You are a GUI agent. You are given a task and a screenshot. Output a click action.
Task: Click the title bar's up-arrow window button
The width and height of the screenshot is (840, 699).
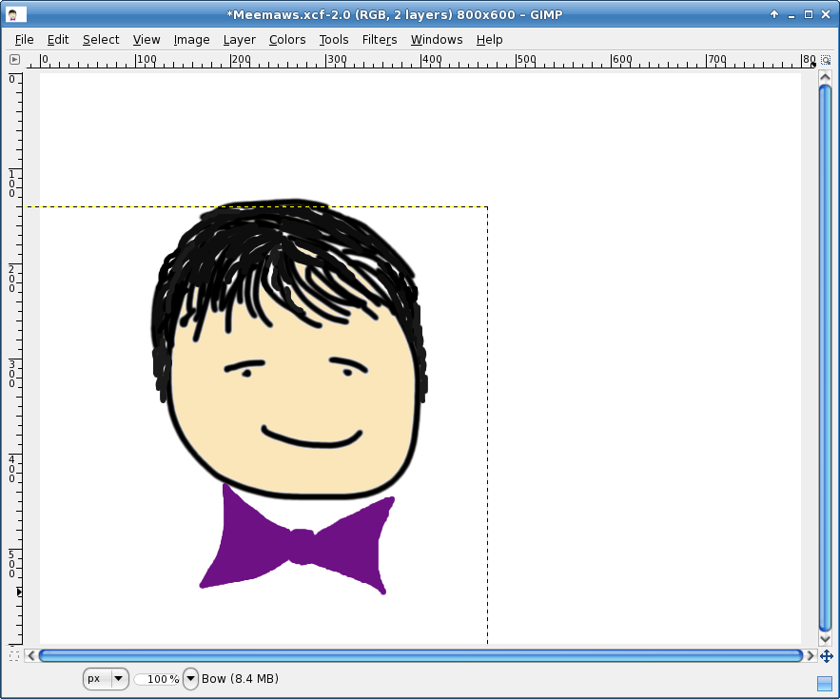tap(774, 14)
